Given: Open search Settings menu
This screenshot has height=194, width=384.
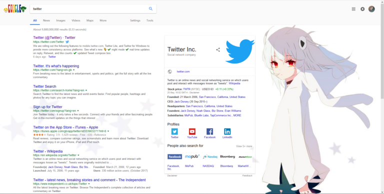Looking at the screenshot, I should tap(135, 20).
